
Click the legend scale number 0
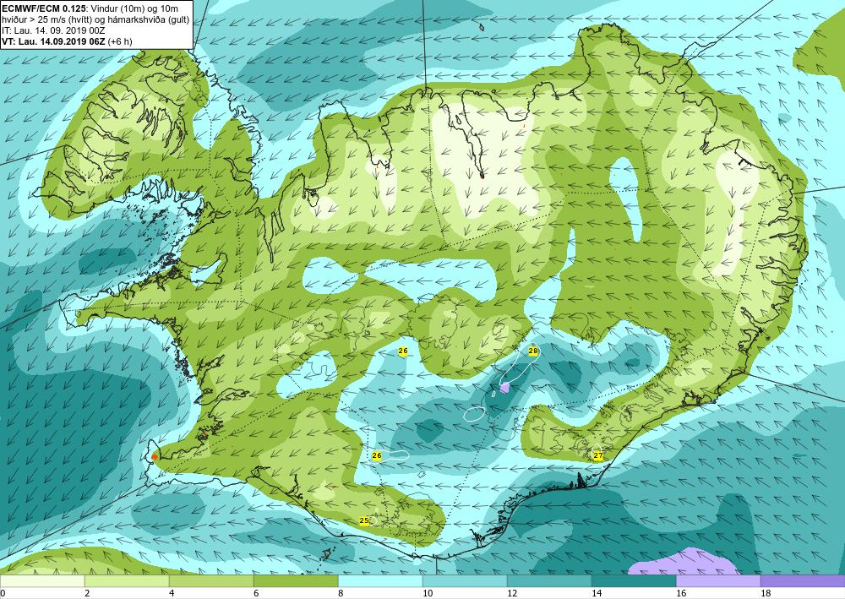(x=3, y=593)
